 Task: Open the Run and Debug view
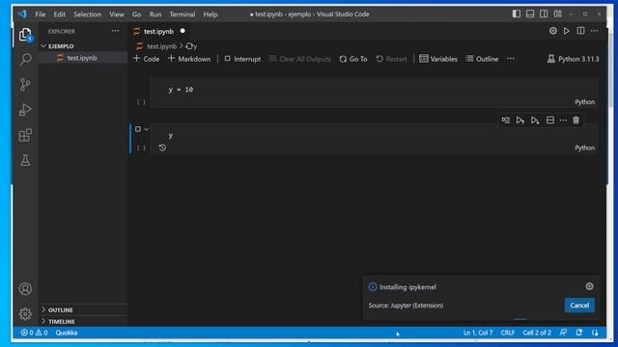[x=25, y=110]
